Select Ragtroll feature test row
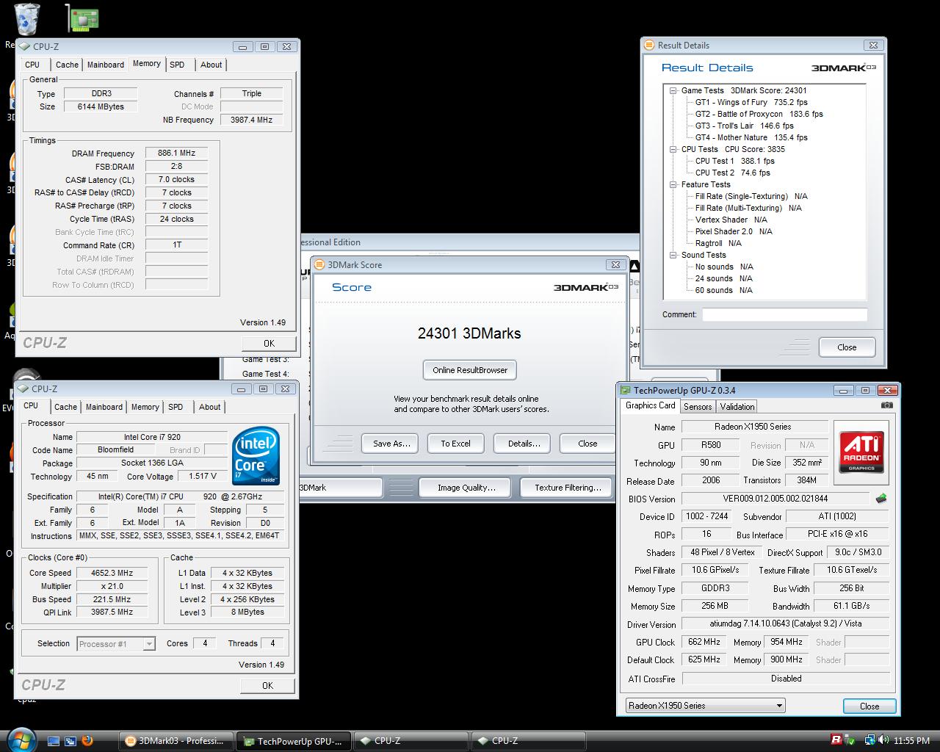Image resolution: width=940 pixels, height=752 pixels. (x=718, y=243)
